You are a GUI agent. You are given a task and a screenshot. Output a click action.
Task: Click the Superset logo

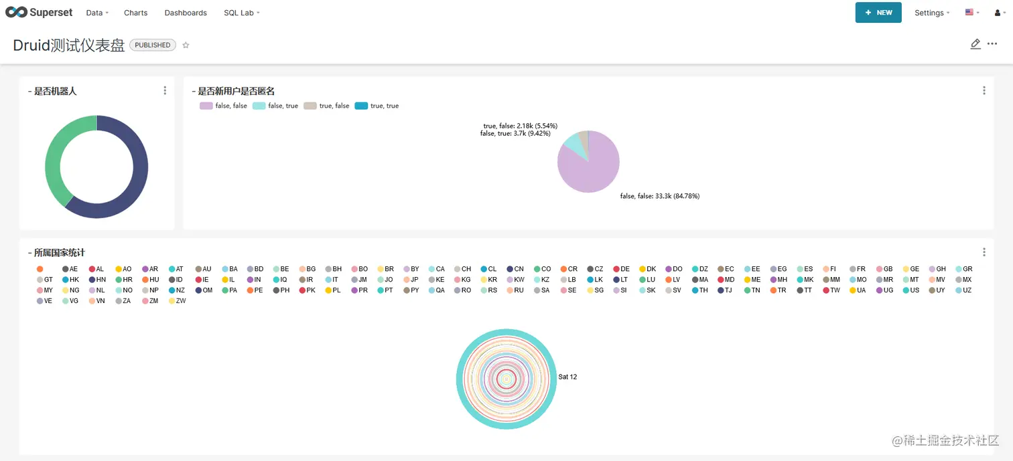coord(39,12)
